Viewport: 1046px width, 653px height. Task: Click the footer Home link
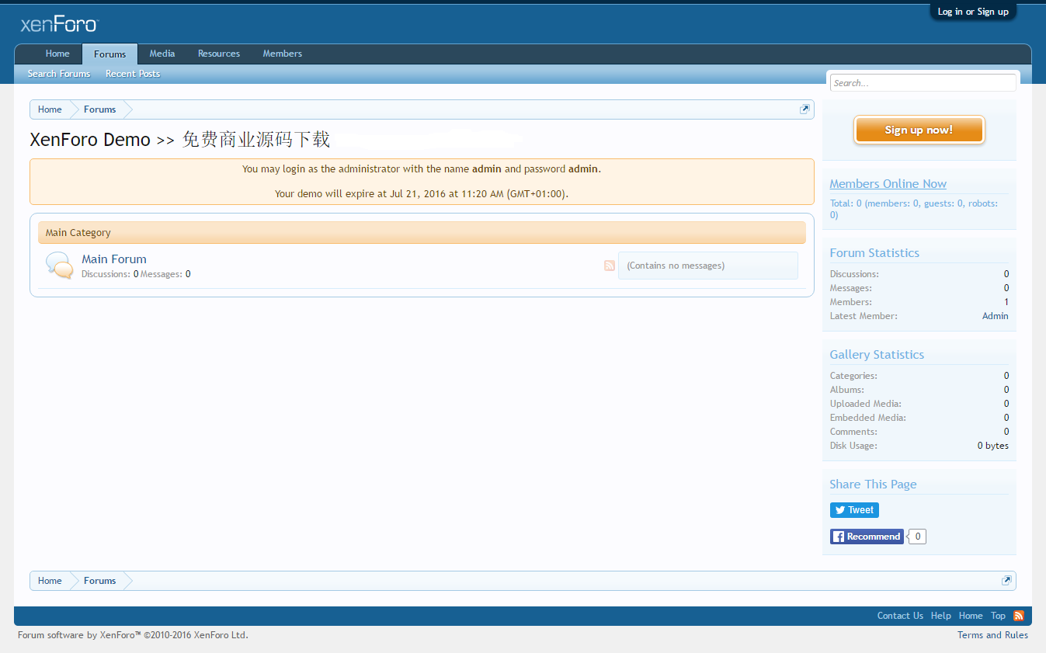(x=971, y=616)
